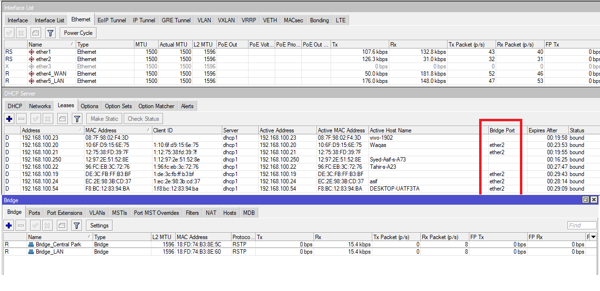This screenshot has width=600, height=291.
Task: Click the ether4_WAN name text
Action: 51,74
